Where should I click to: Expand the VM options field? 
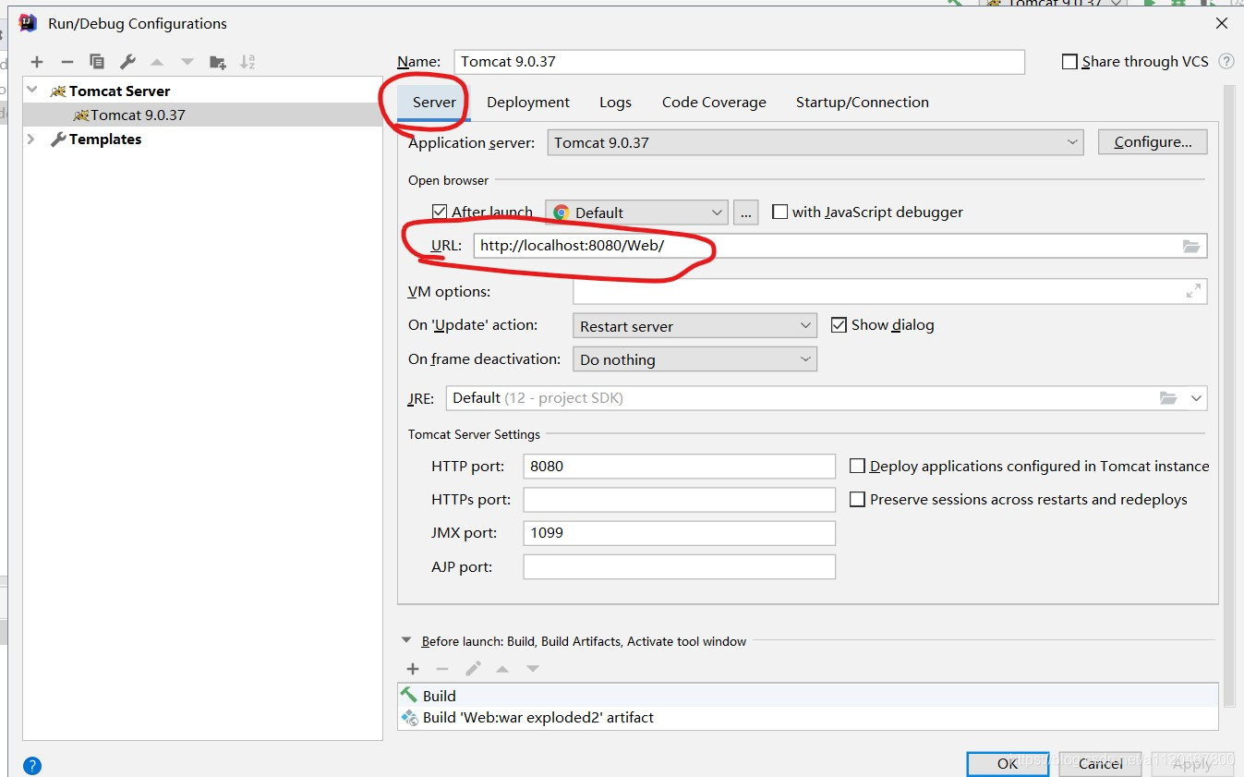1193,291
